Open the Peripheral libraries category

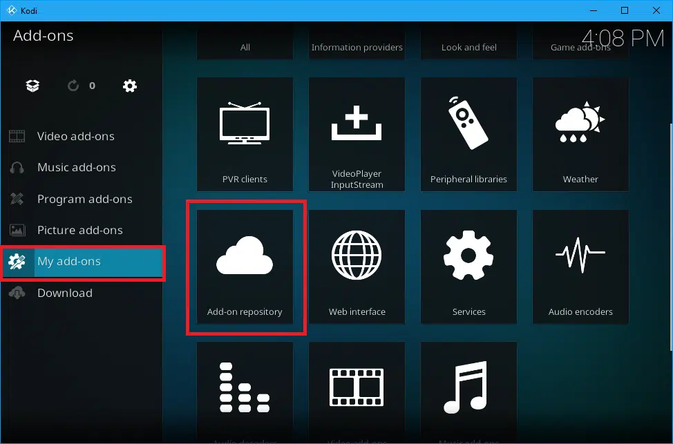point(468,134)
